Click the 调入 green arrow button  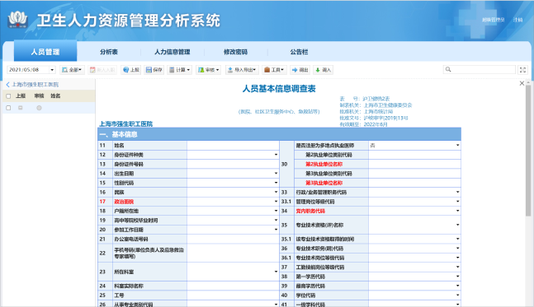coord(323,70)
